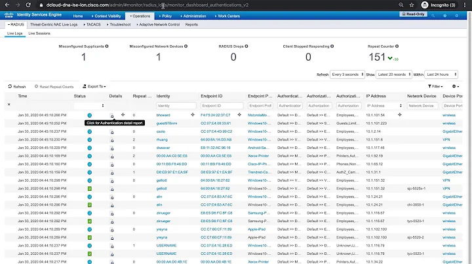
Task: Click the Refresh button above the table
Action: pyautogui.click(x=17, y=86)
